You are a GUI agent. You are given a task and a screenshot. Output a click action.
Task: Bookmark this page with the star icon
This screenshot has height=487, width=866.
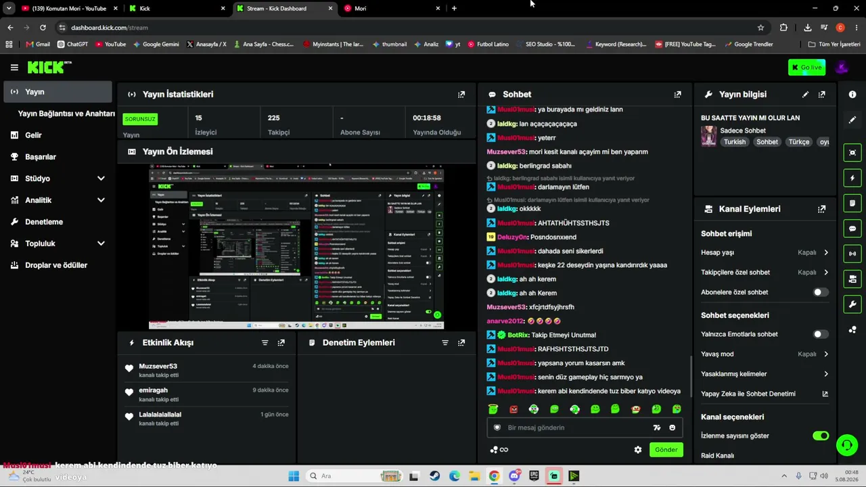pos(760,28)
